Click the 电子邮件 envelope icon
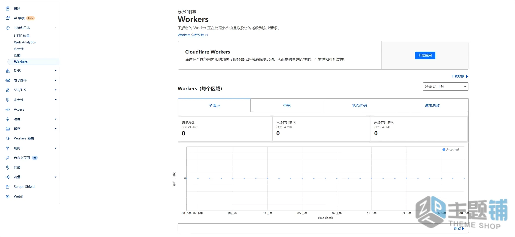This screenshot has width=515, height=237. [x=8, y=80]
